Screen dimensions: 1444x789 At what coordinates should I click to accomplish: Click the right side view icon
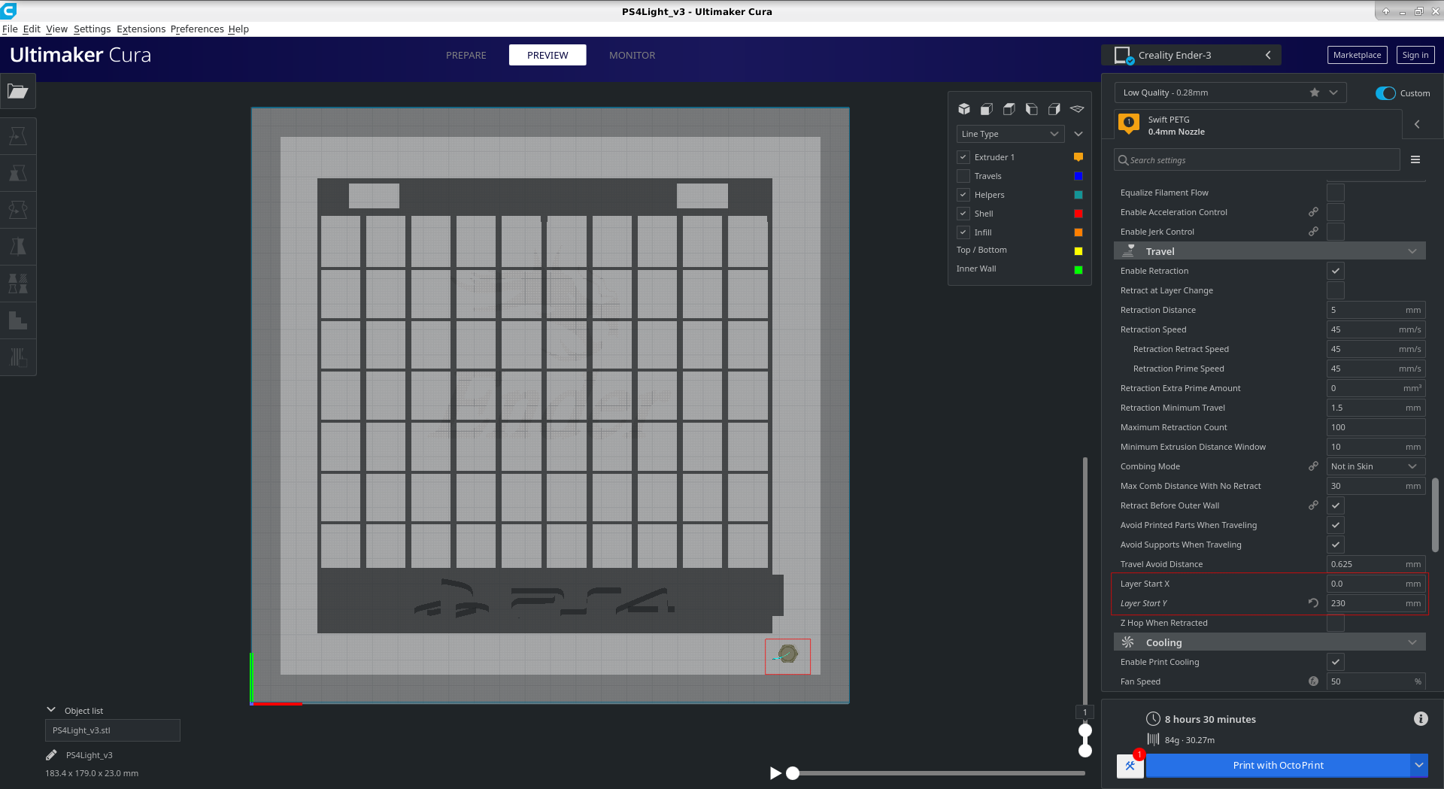tap(1054, 109)
